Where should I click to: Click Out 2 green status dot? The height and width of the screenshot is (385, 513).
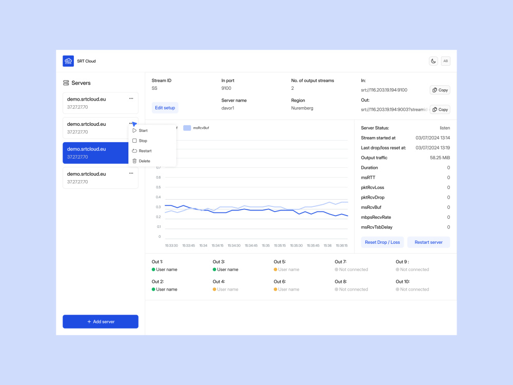point(153,290)
